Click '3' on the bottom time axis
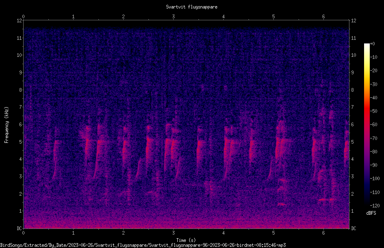The image size is (384, 248). pyautogui.click(x=173, y=233)
